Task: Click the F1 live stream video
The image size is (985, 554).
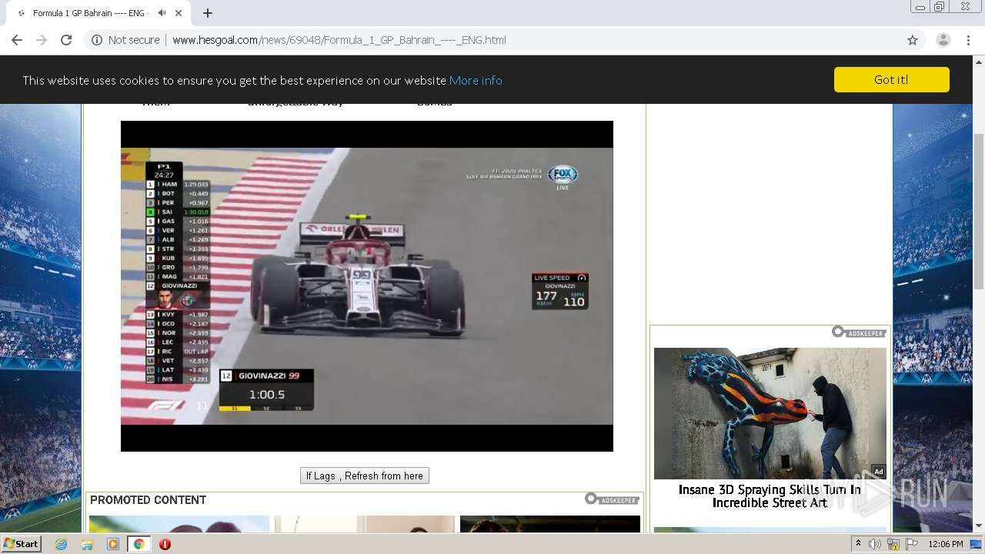Action: [367, 286]
